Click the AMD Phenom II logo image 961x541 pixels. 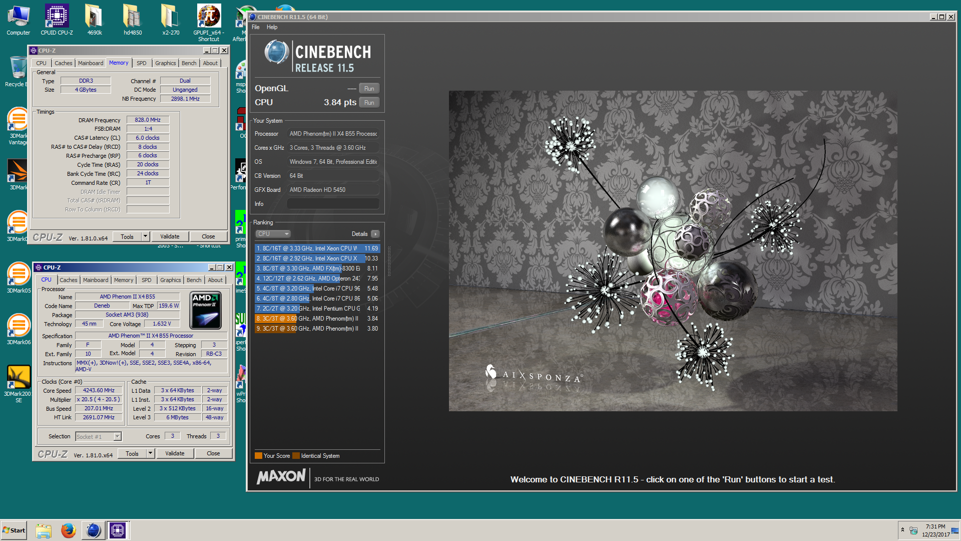pos(206,311)
